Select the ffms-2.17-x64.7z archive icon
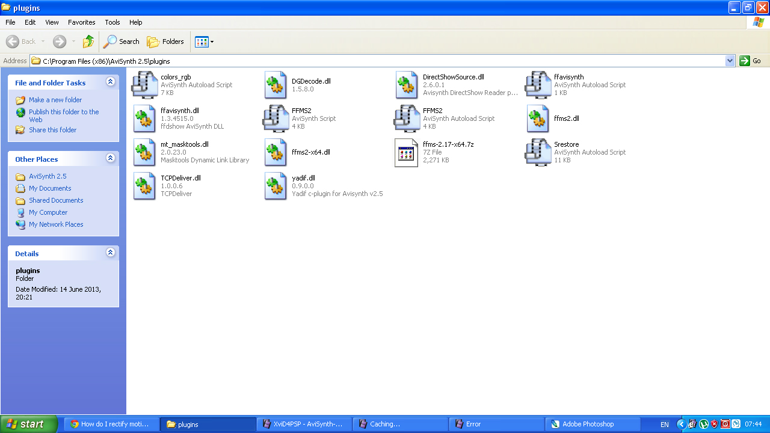The width and height of the screenshot is (770, 433). click(x=406, y=153)
